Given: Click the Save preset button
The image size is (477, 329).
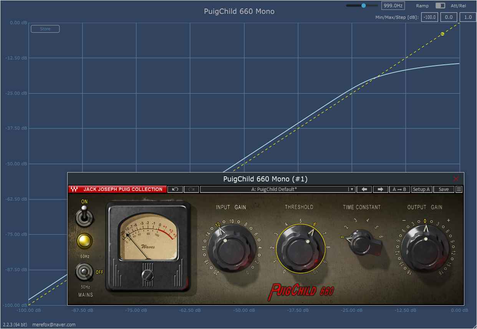Looking at the screenshot, I should (444, 189).
